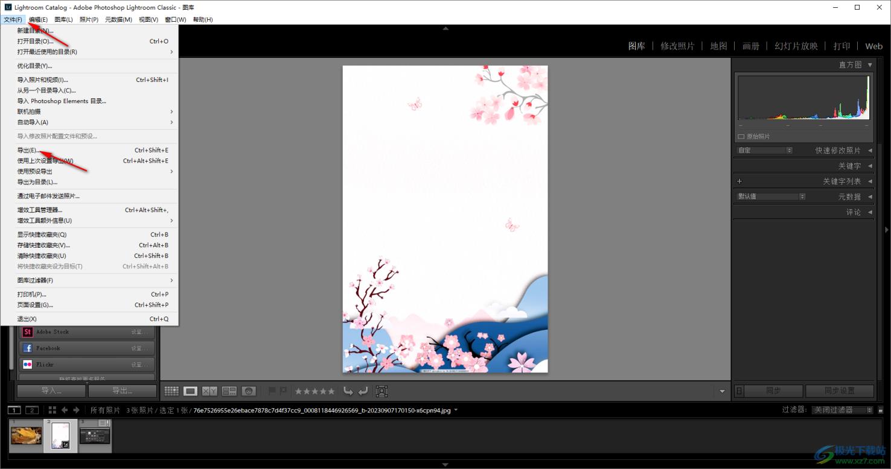Open the 自定 preset dropdown
Viewport: 891px width, 469px height.
coord(765,150)
